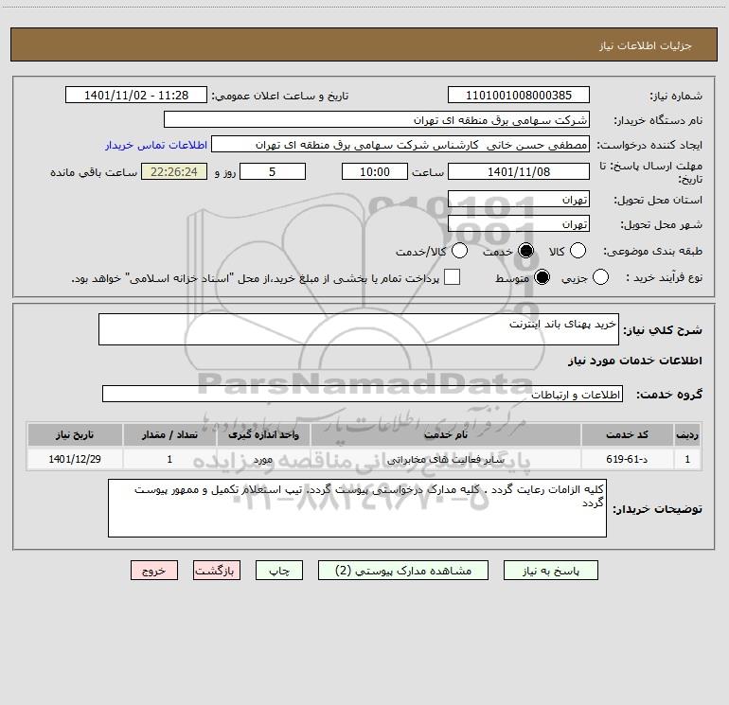
Task: Click the گروه خدمت field اطلاعات و ارتباطات
Action: 363,394
